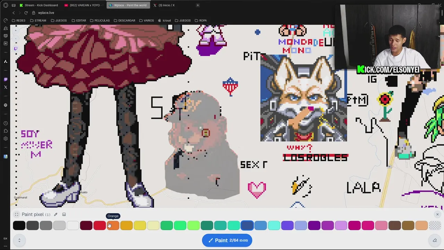Select the White color swatch

pyautogui.click(x=73, y=226)
